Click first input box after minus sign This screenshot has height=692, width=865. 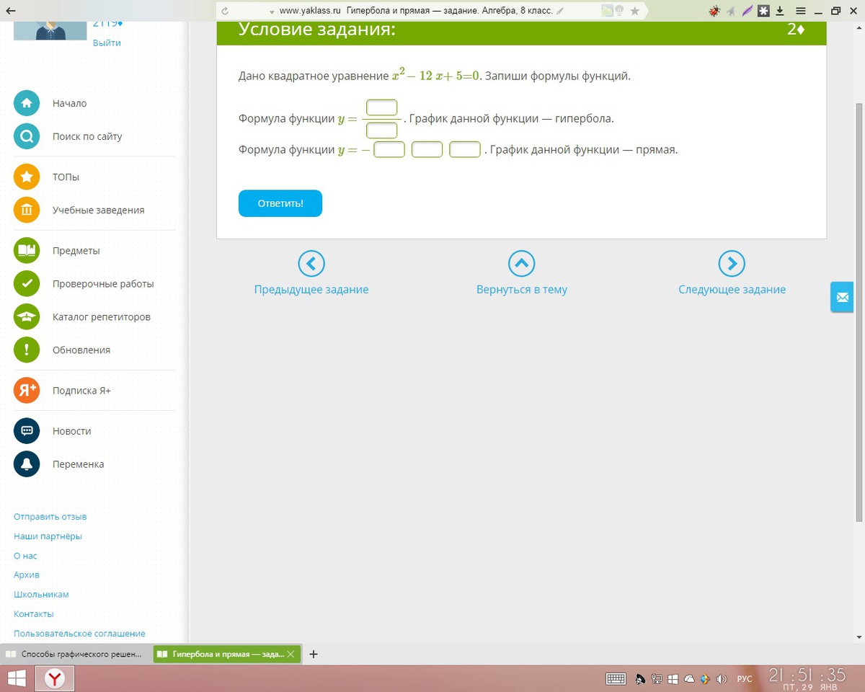tap(389, 149)
